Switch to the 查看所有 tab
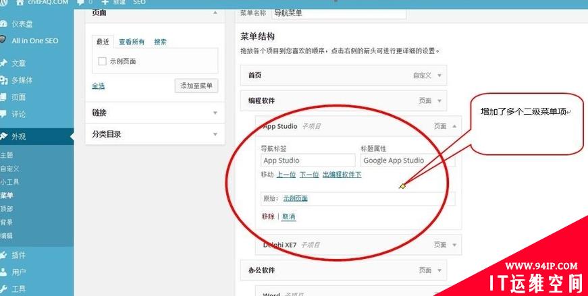Image resolution: width=588 pixels, height=296 pixels. [x=132, y=42]
